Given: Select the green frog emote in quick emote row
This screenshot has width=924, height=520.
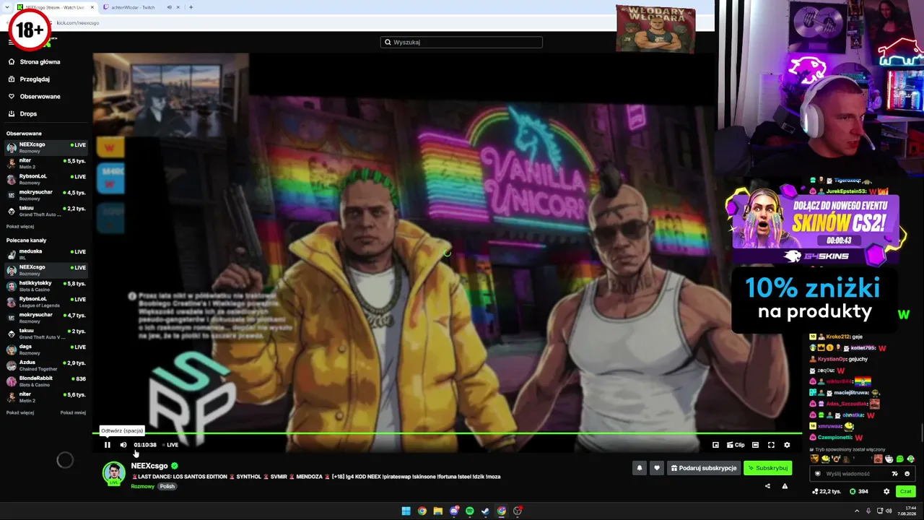Looking at the screenshot, I should point(900,459).
